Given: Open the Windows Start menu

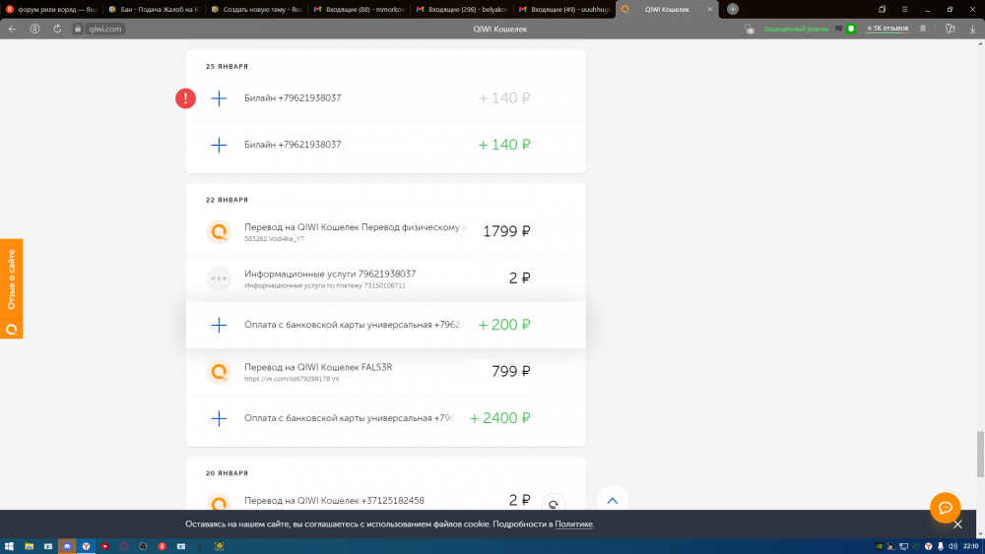Looking at the screenshot, I should pyautogui.click(x=9, y=546).
